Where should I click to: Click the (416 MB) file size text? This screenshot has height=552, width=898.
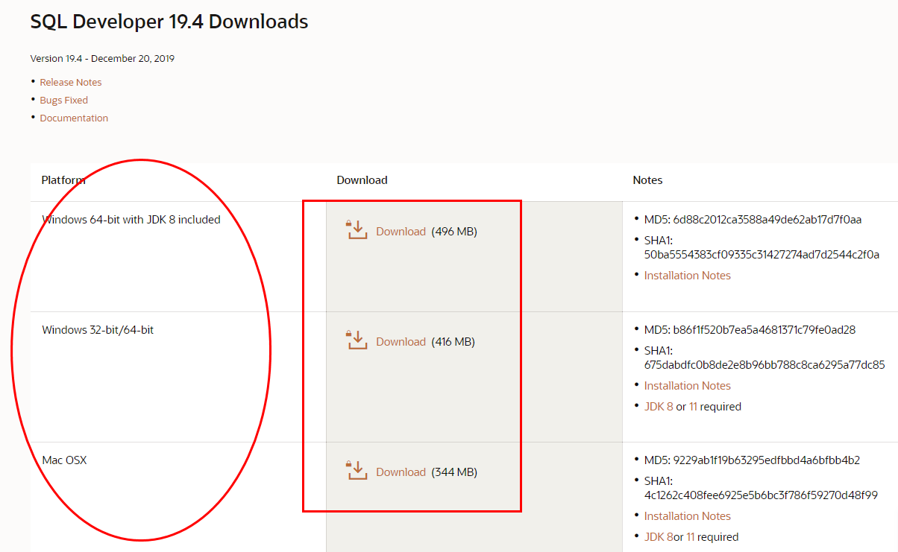click(x=453, y=342)
